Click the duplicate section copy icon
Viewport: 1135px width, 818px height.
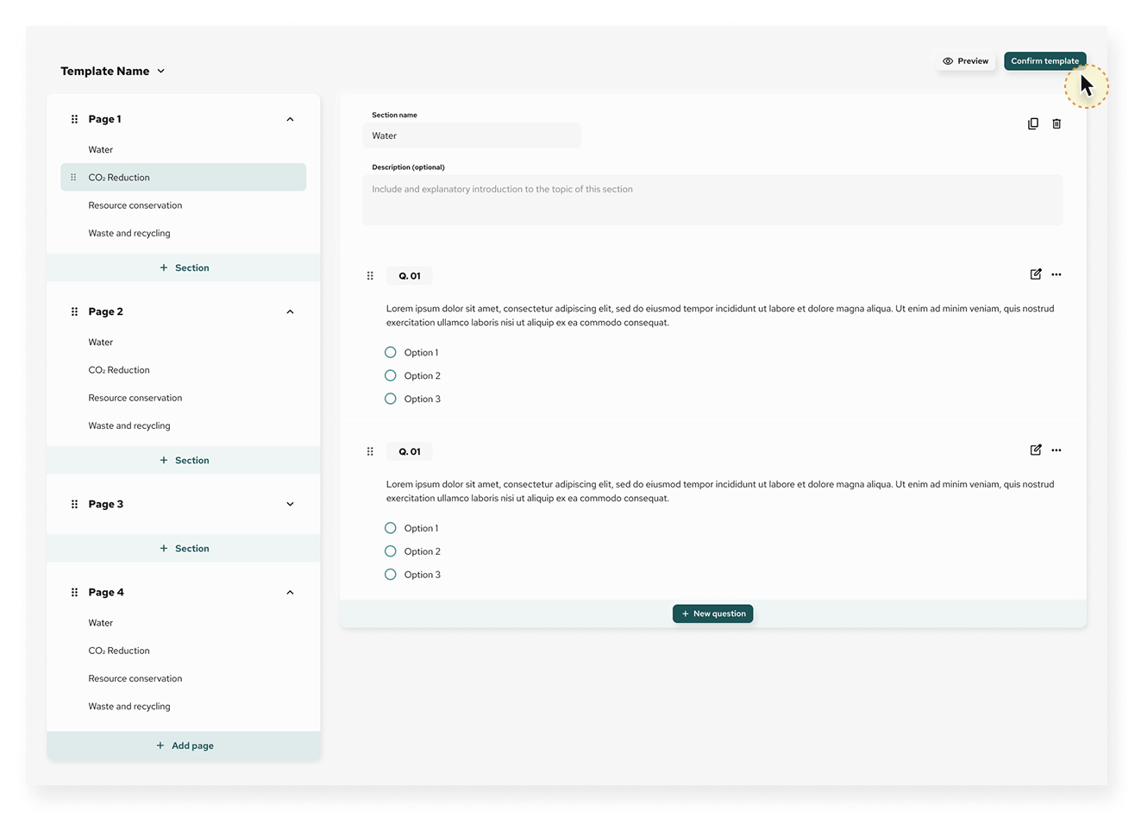(1032, 123)
